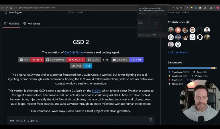Image resolution: width=220 pixels, height=129 pixels.
Task: Click the magnifier zoom icon in address bar
Action: coord(173,8)
